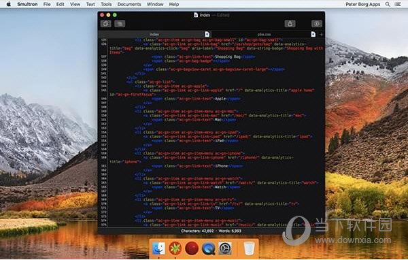The image size is (408, 260).
Task: Click the 'iPhone' span text in code
Action: pyautogui.click(x=221, y=166)
